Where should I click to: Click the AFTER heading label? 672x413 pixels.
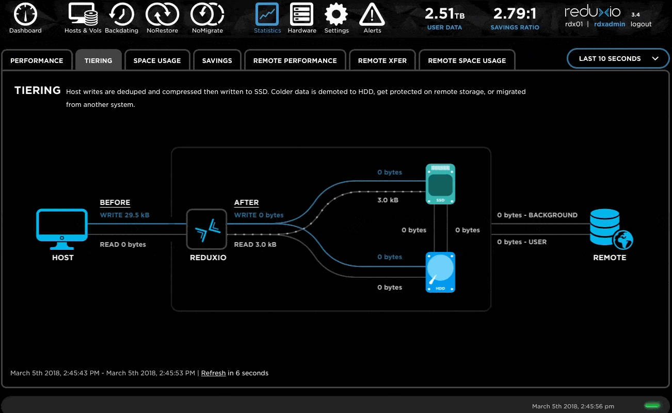(x=247, y=202)
